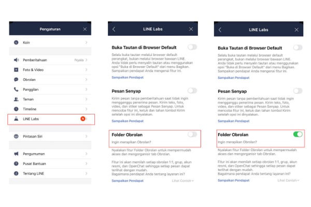
Task: Click the Tentang LINE info icon
Action: [16, 173]
